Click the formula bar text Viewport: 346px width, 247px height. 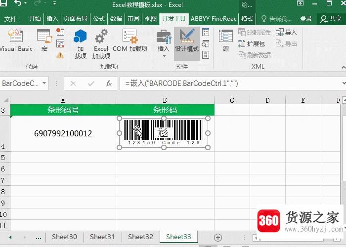coord(181,83)
